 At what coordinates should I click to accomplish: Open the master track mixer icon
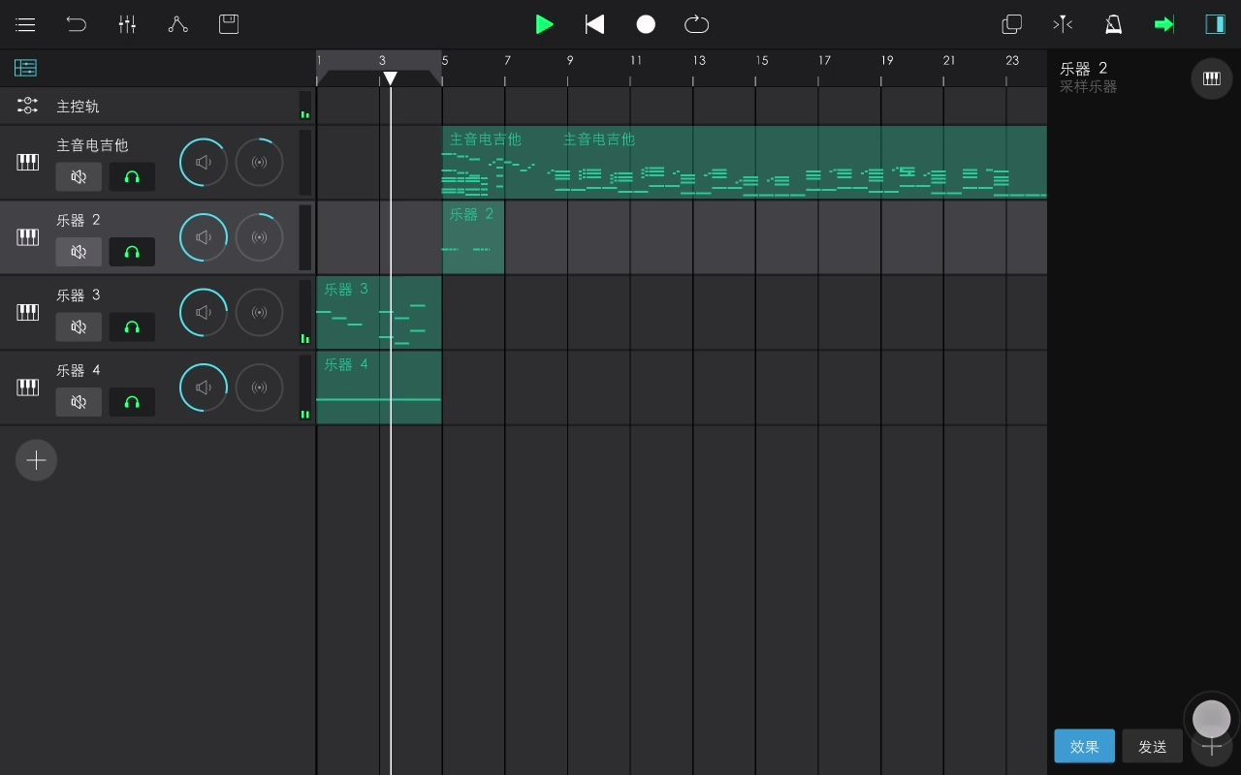(x=27, y=106)
